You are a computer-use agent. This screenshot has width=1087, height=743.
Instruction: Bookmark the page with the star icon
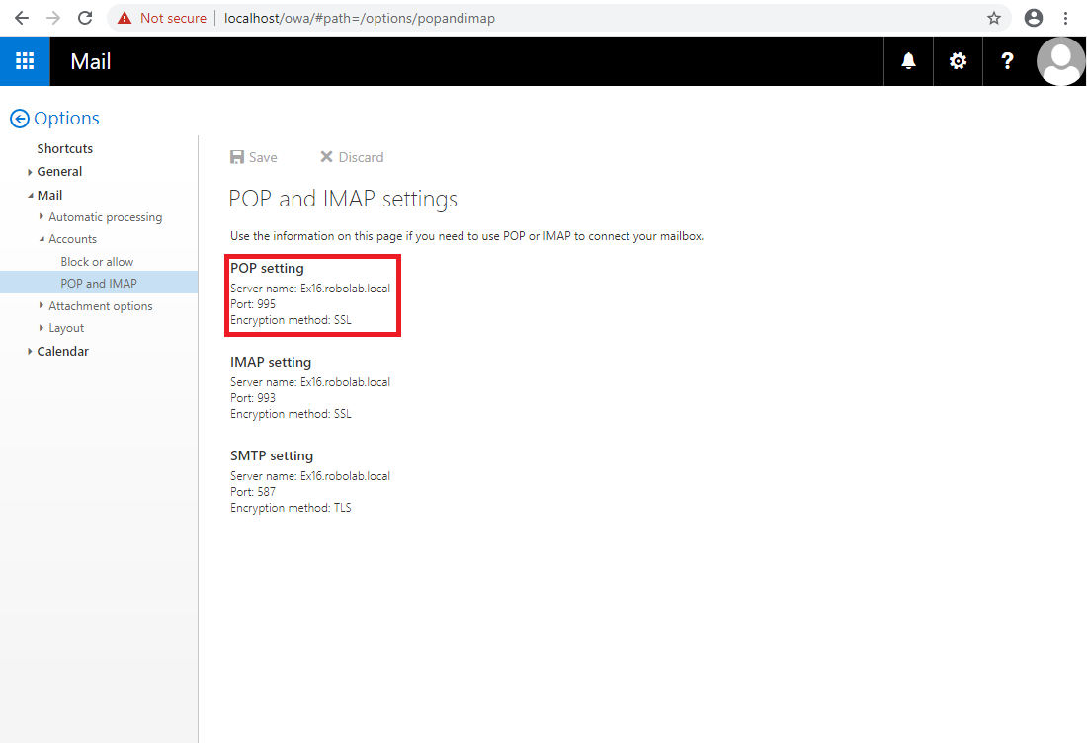[993, 17]
